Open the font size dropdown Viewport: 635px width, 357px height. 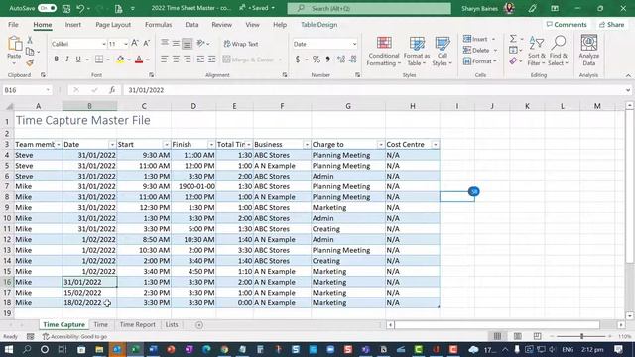(126, 44)
